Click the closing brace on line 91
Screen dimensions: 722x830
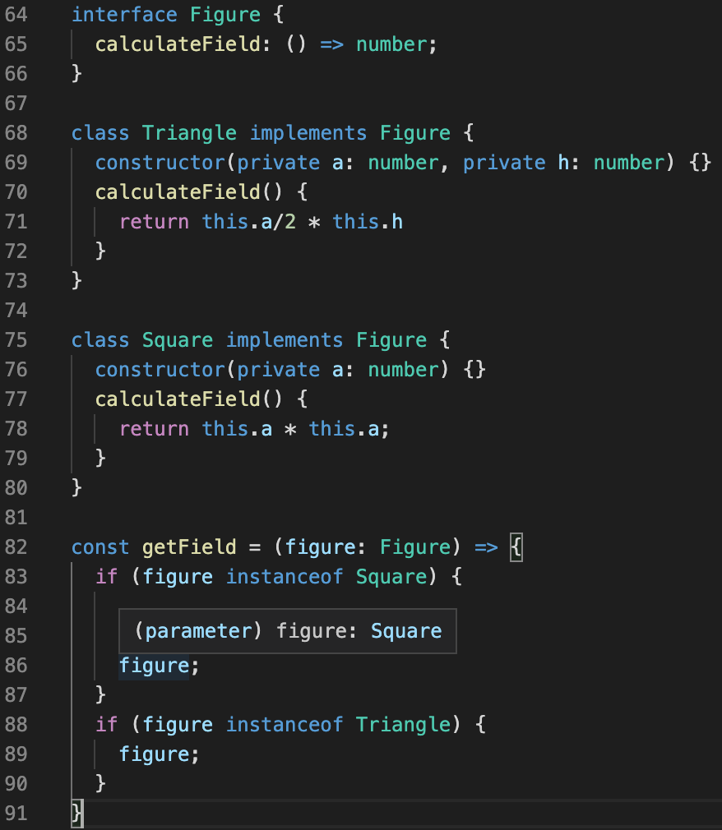click(77, 813)
